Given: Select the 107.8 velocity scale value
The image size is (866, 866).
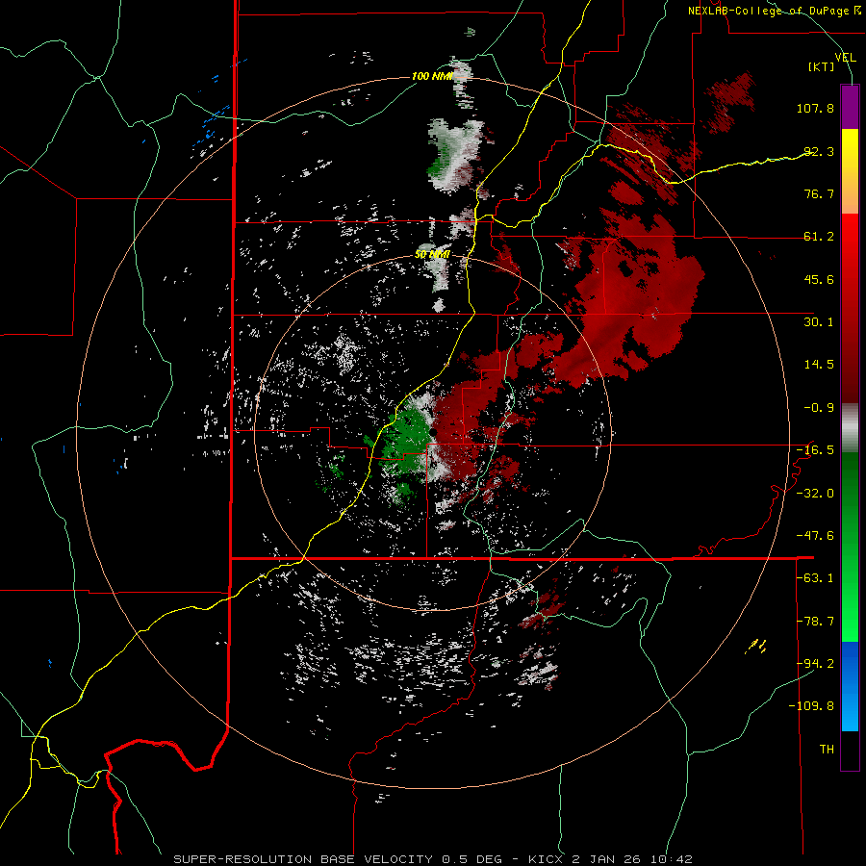Looking at the screenshot, I should click(815, 108).
